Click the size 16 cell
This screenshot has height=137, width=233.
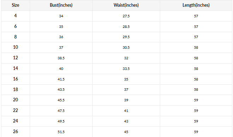coord(16,79)
